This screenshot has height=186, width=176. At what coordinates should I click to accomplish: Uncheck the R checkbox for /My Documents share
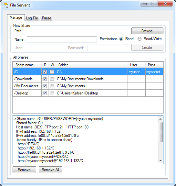pos(45,86)
